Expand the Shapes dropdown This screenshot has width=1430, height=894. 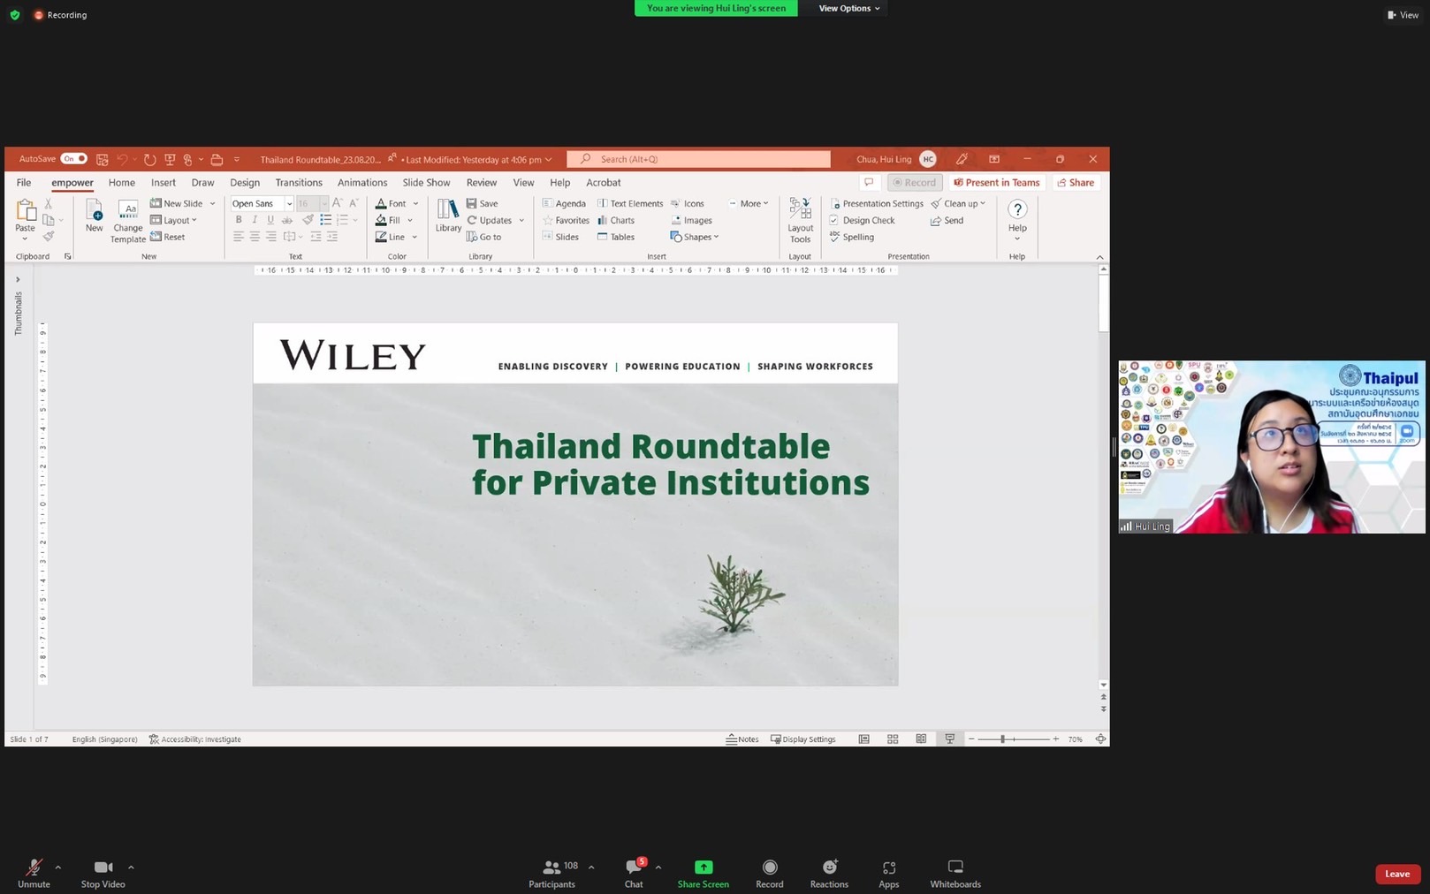click(716, 237)
